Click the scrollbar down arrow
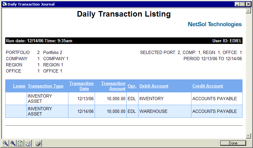This screenshot has height=148, width=253. pos(248,135)
